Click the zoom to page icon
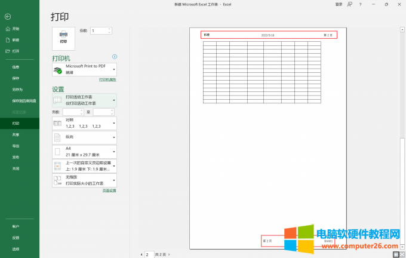The image size is (406, 258). tap(402, 254)
